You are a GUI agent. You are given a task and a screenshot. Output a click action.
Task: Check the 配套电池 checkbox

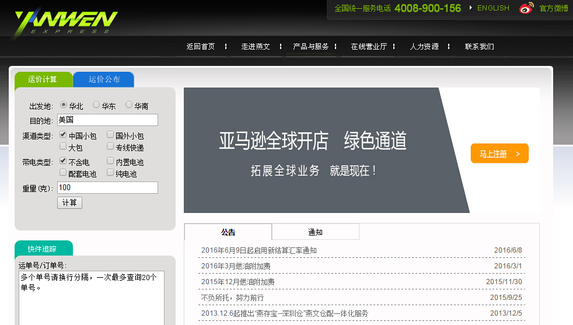point(63,172)
